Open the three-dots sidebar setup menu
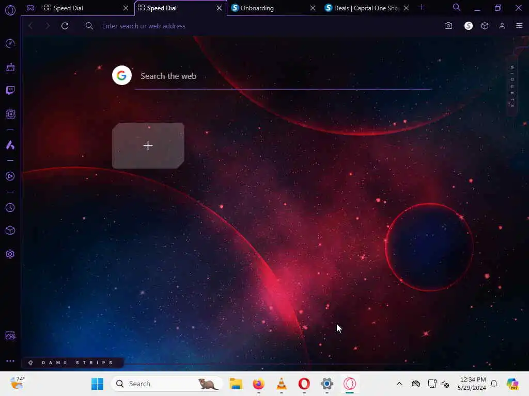Screen dimensions: 529x396 tap(10, 361)
